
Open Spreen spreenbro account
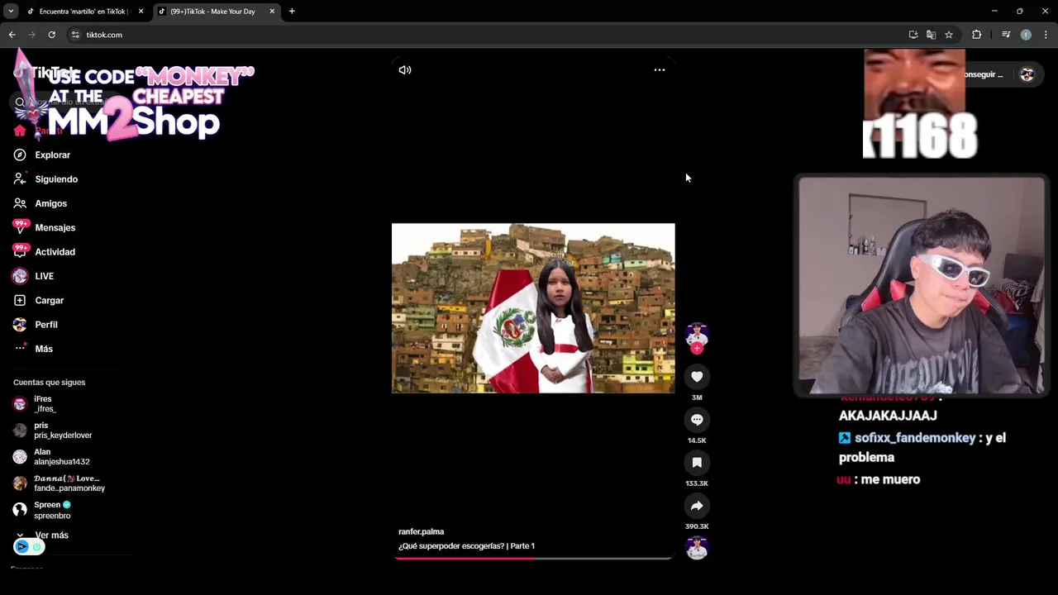[52, 510]
